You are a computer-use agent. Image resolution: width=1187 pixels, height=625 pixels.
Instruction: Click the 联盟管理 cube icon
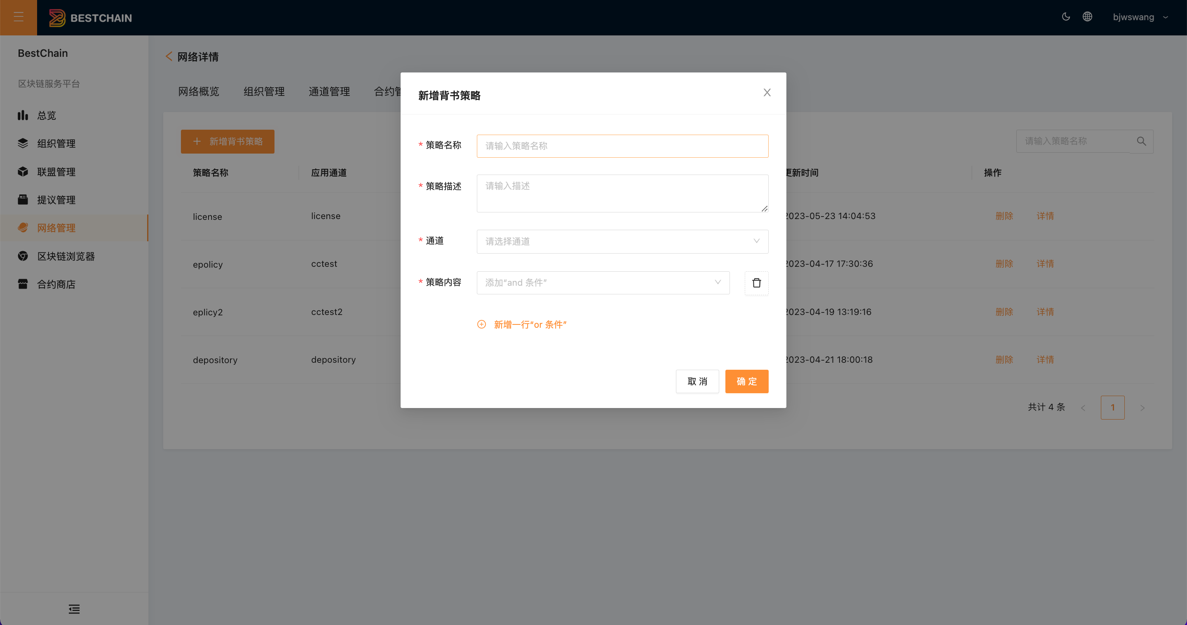[23, 171]
